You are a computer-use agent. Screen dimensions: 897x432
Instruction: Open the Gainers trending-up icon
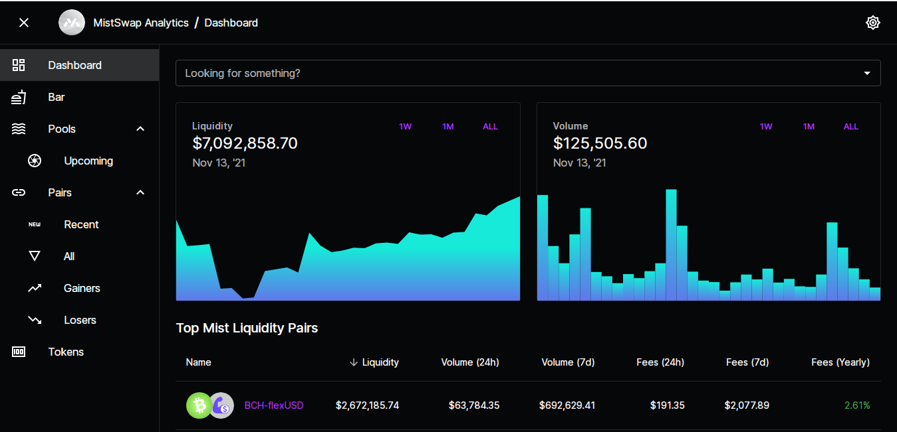pos(35,288)
